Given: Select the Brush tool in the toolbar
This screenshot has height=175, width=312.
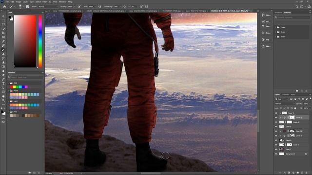Looking at the screenshot, I should click(3, 50).
